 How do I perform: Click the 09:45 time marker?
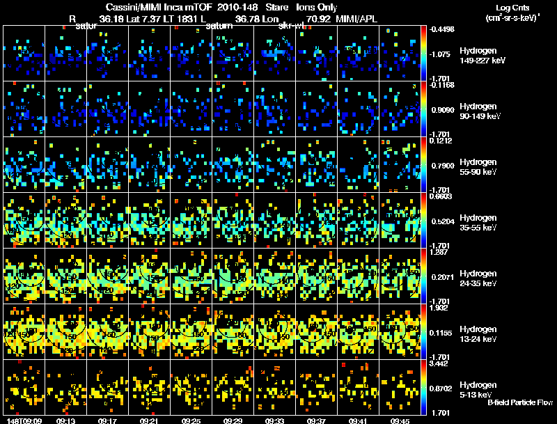tap(400, 421)
